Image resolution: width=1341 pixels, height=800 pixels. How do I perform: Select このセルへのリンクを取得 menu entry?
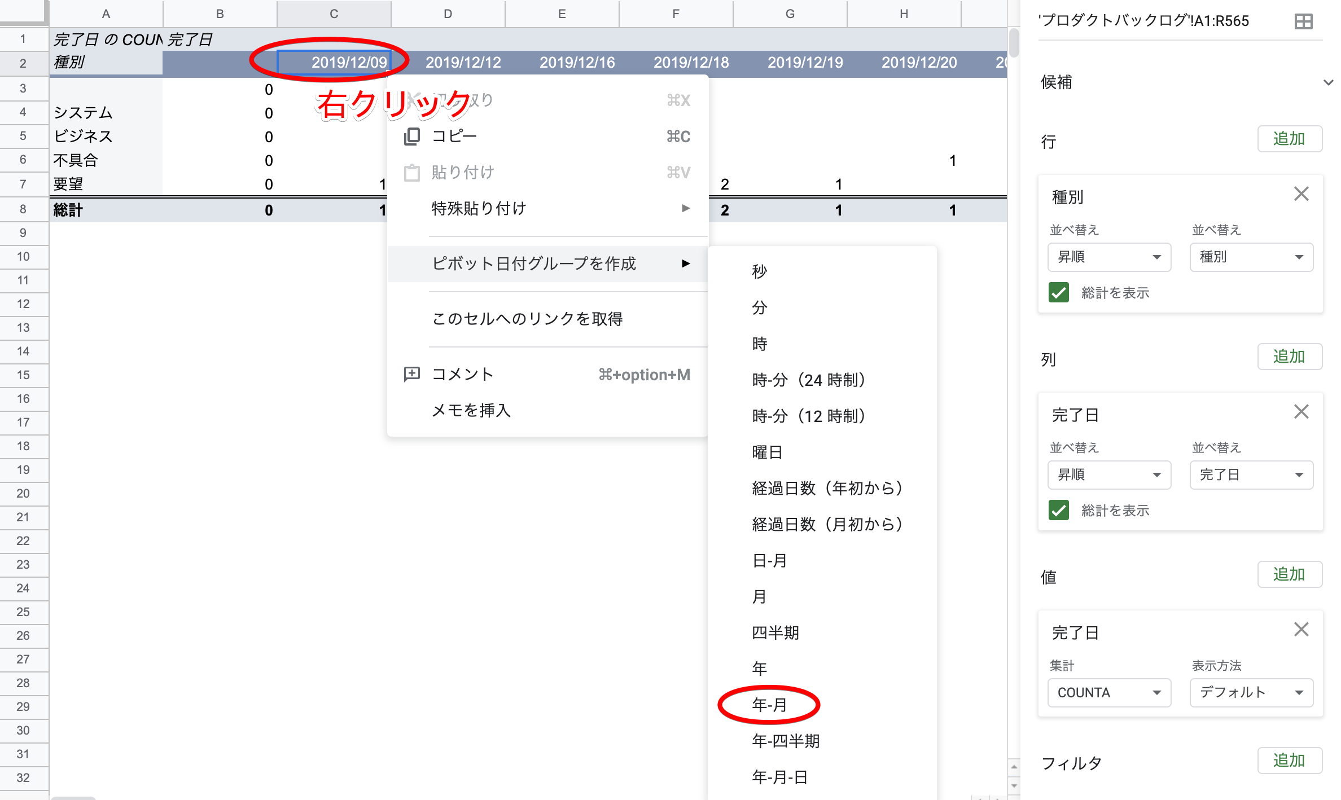pyautogui.click(x=527, y=319)
